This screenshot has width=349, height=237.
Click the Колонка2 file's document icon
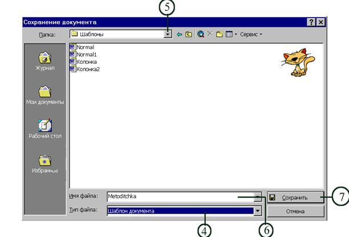point(72,69)
